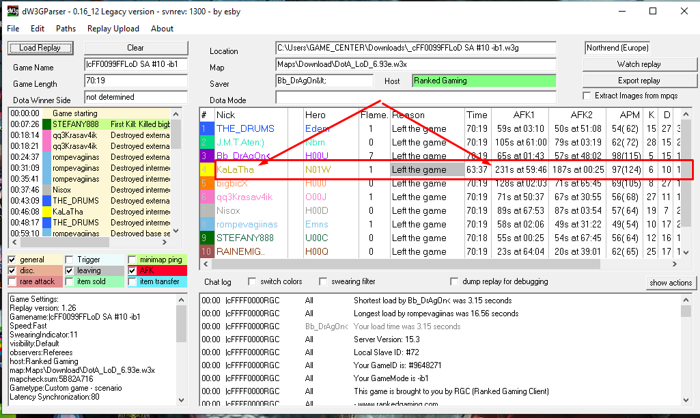This screenshot has height=418, width=700.
Task: Select the 00:07:26 First Kill event
Action: click(x=89, y=124)
